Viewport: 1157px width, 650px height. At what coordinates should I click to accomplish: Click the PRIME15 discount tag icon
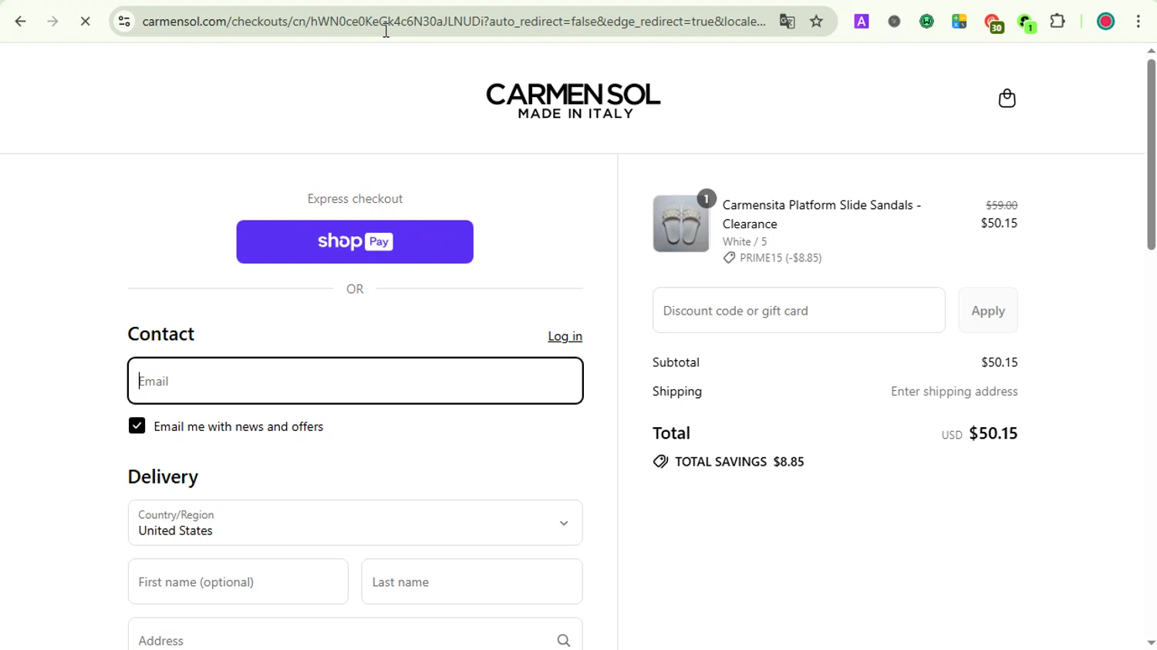coord(729,258)
